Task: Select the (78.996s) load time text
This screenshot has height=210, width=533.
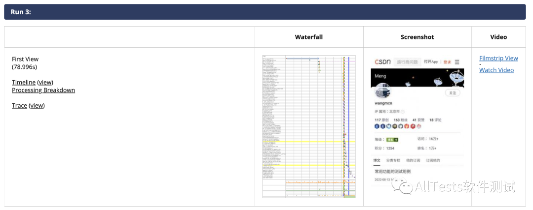Action: (x=24, y=67)
